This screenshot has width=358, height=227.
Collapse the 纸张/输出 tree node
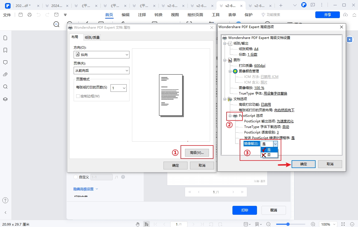225,43
